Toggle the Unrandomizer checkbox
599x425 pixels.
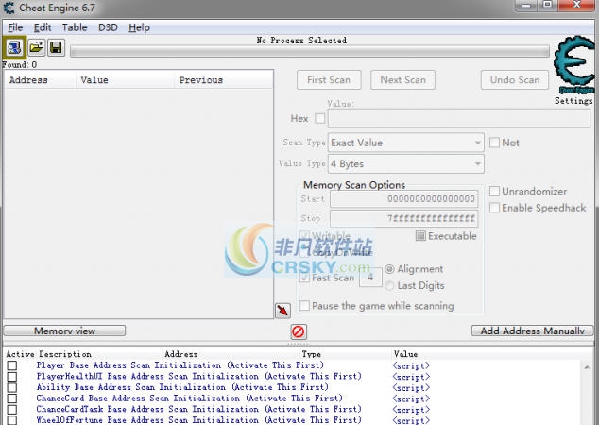pos(494,191)
